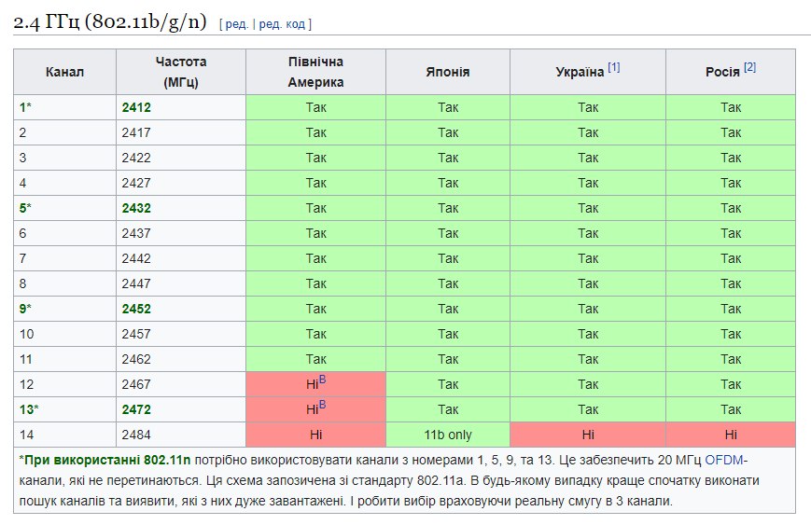Click the '11b only' cell for Japan

point(448,435)
